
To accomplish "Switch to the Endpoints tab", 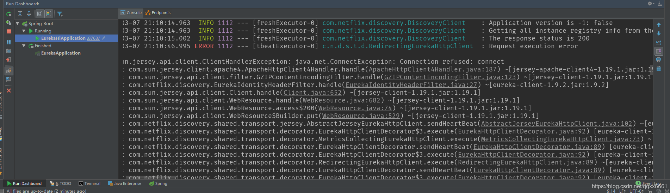I will (x=158, y=13).
